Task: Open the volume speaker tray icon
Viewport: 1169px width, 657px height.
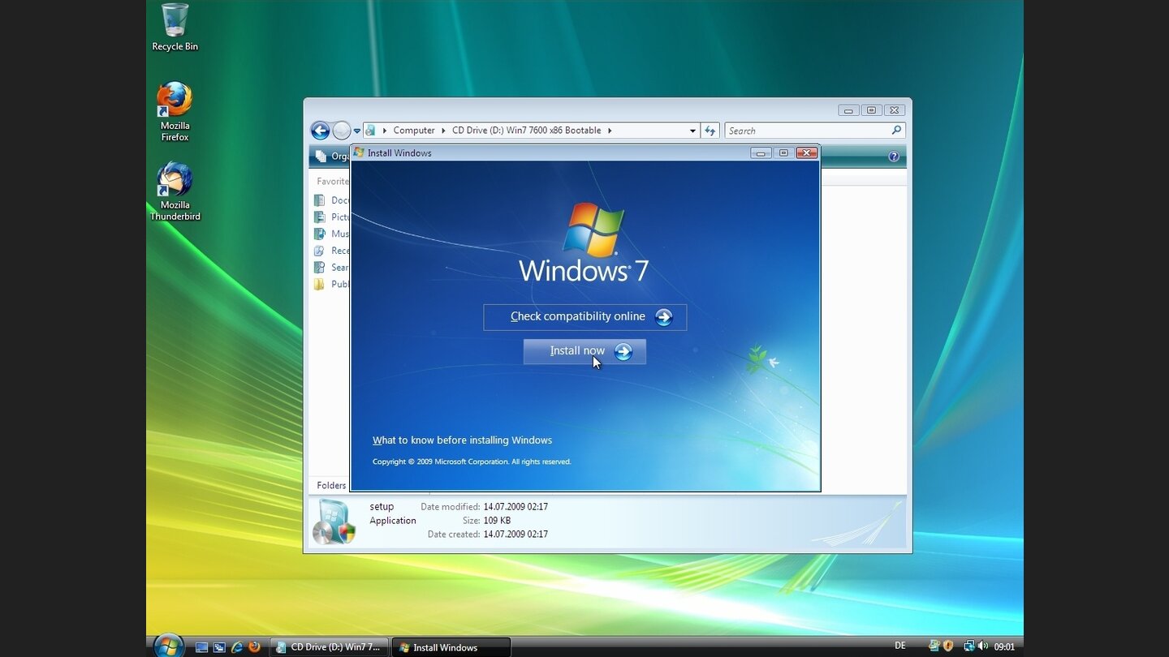Action: pyautogui.click(x=982, y=646)
